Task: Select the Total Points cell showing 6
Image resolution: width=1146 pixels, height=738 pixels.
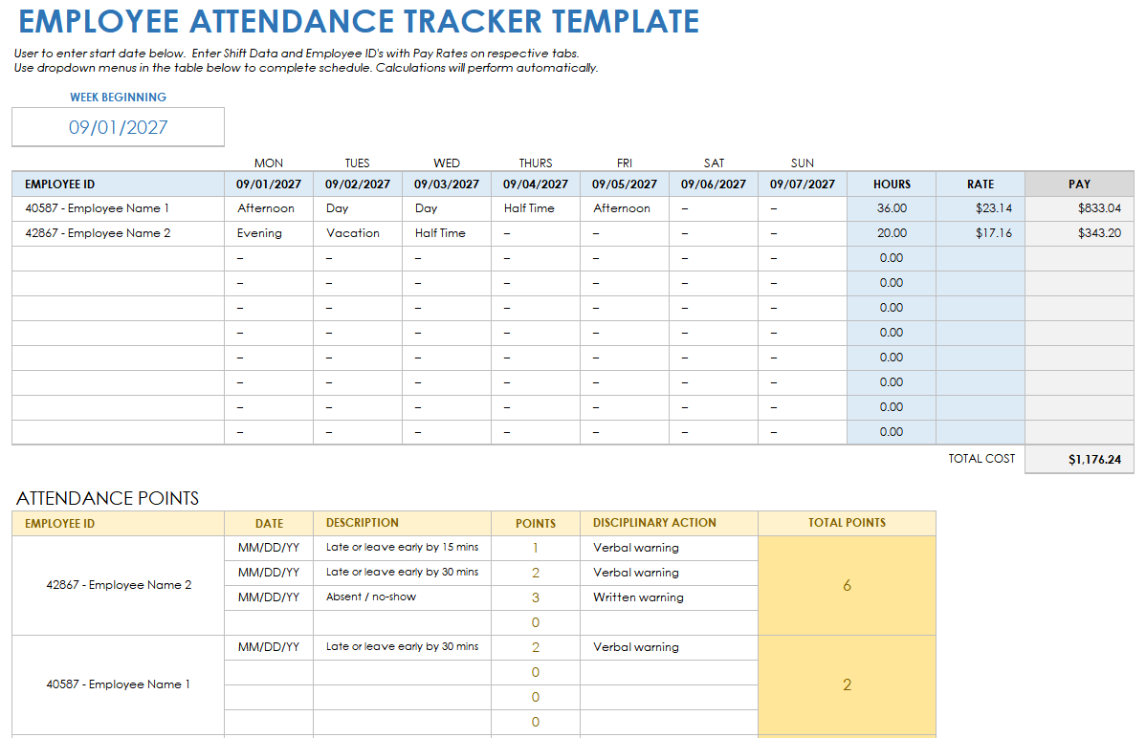Action: pyautogui.click(x=846, y=584)
